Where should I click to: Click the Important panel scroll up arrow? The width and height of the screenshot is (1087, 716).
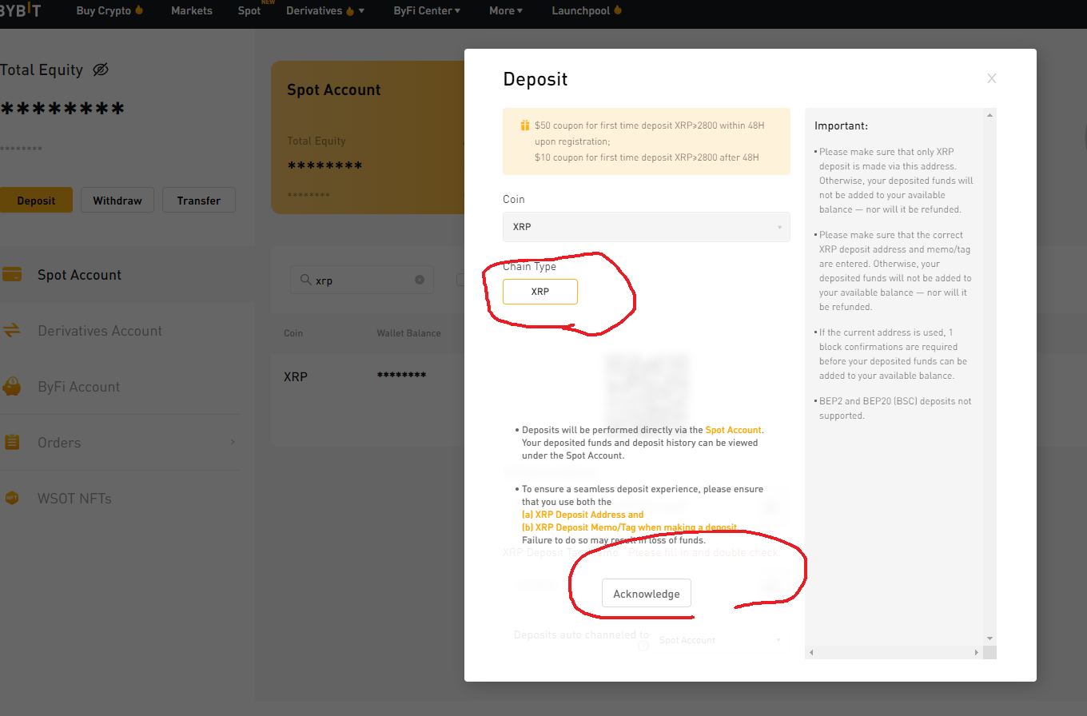click(x=989, y=115)
